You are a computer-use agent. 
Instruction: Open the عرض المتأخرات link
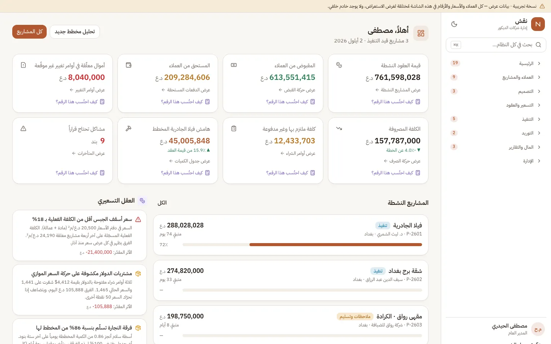coord(88,153)
